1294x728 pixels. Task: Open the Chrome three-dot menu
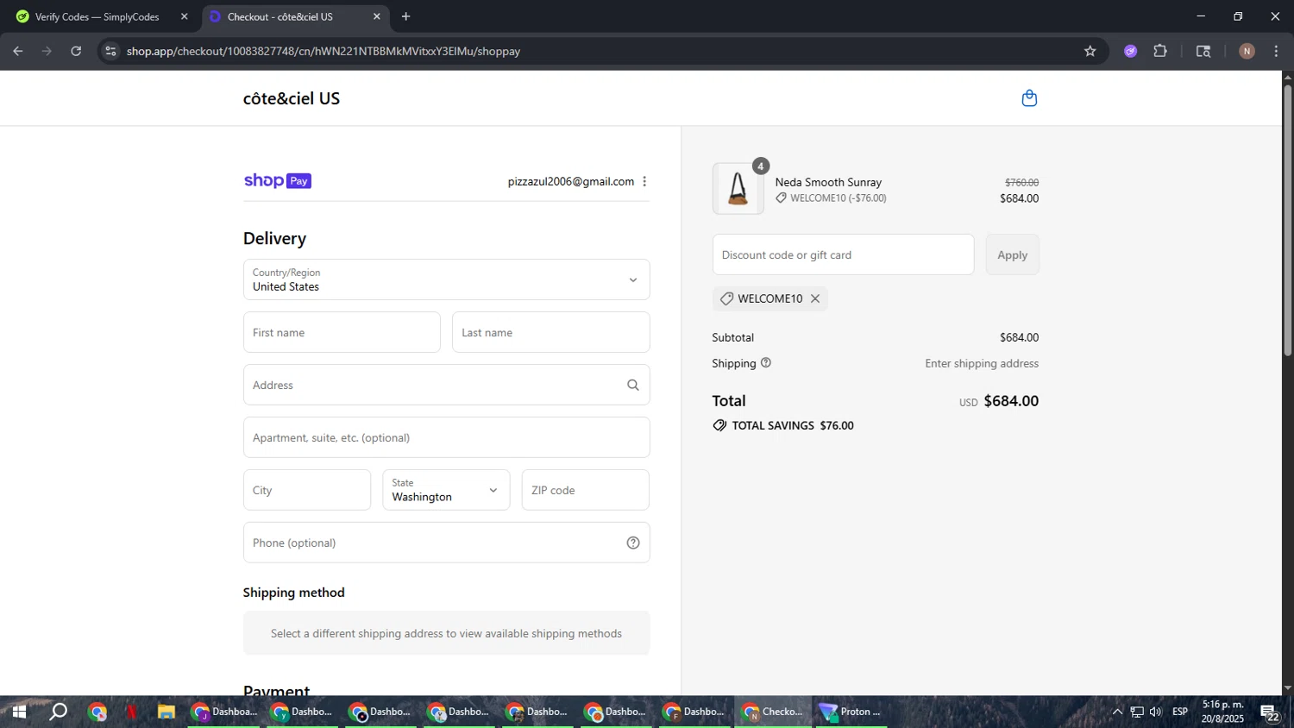coord(1276,51)
